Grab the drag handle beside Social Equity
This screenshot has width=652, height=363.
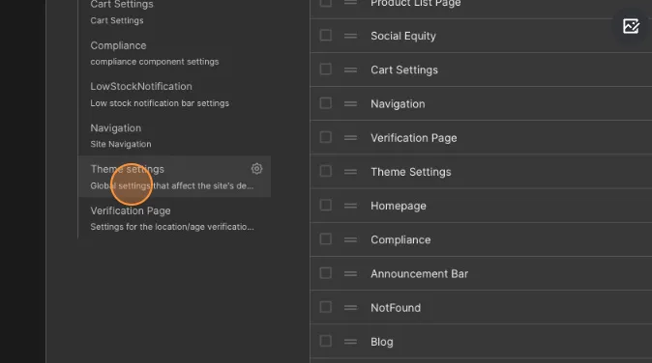[350, 36]
